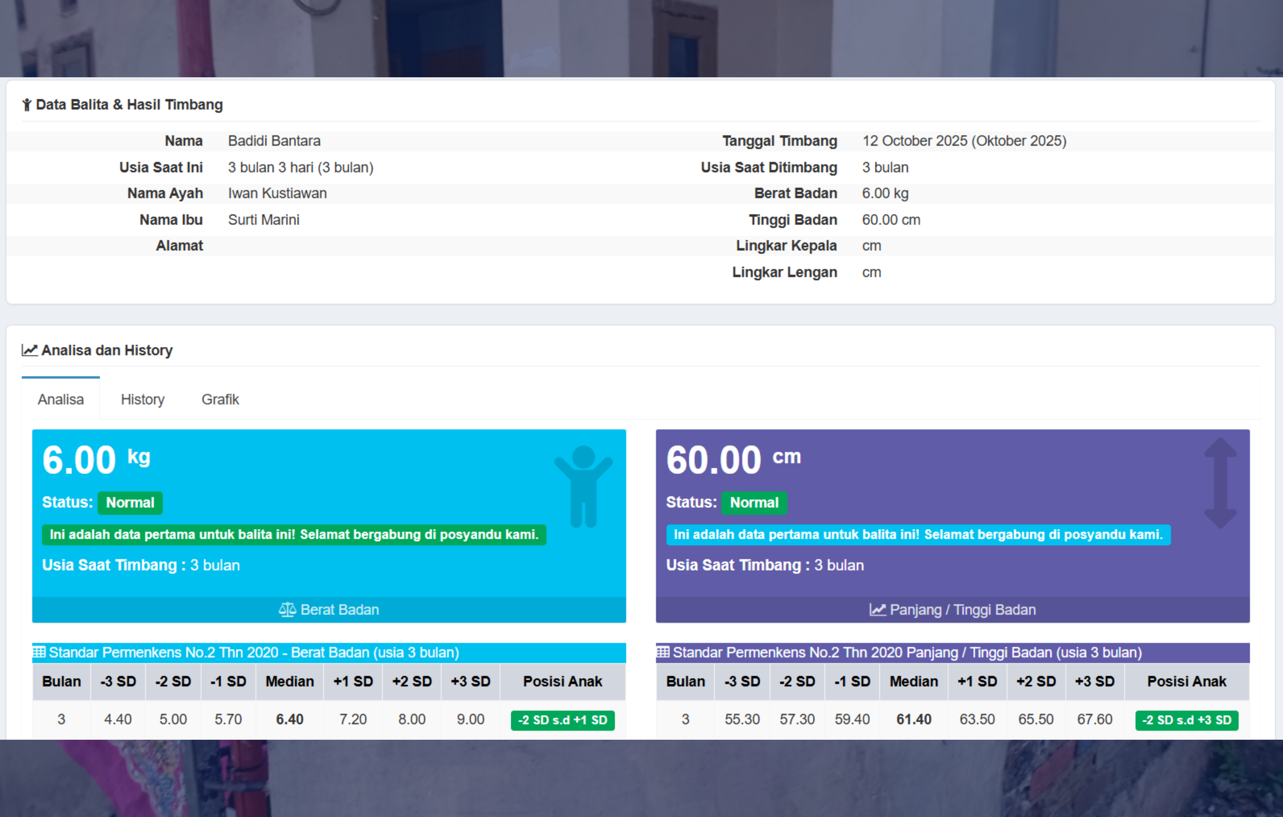Open the Grafik tab
Viewport: 1283px width, 817px height.
coord(220,399)
